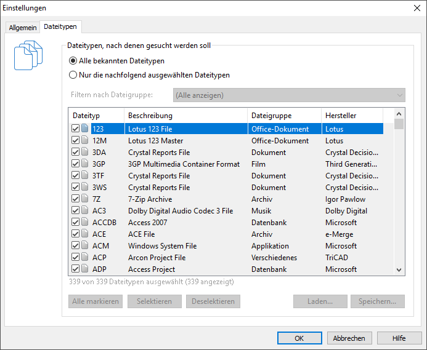Select 'Alle bekannten Dateitypen' radio option
The height and width of the screenshot is (350, 427).
click(x=73, y=61)
